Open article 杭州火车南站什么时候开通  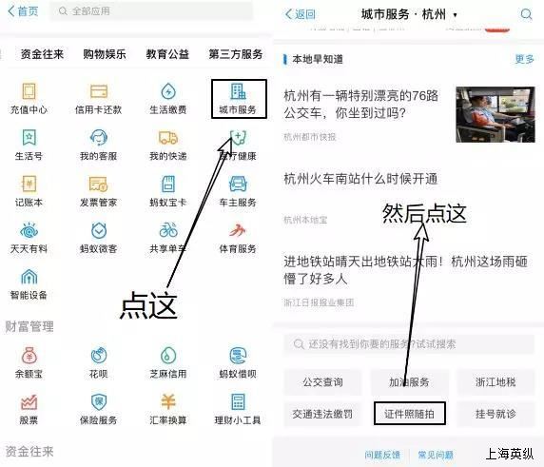click(360, 179)
